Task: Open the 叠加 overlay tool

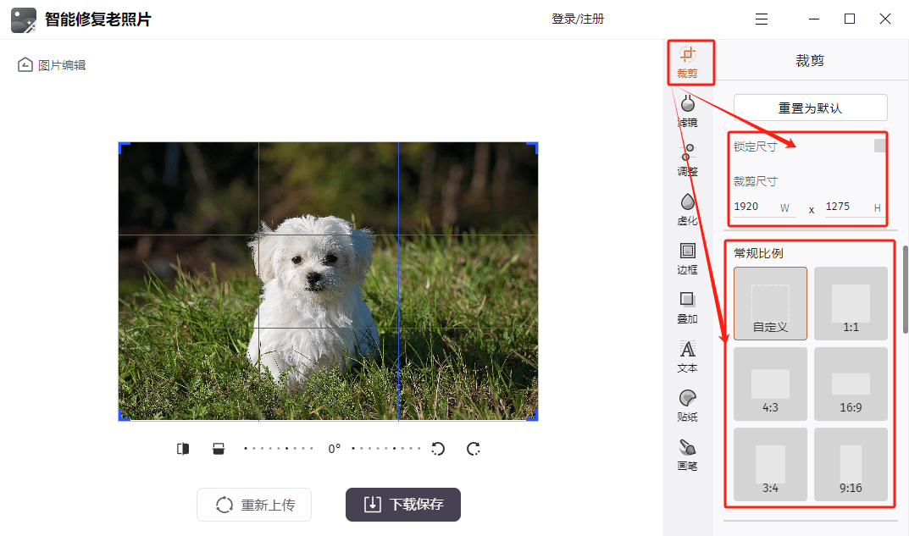Action: (688, 307)
